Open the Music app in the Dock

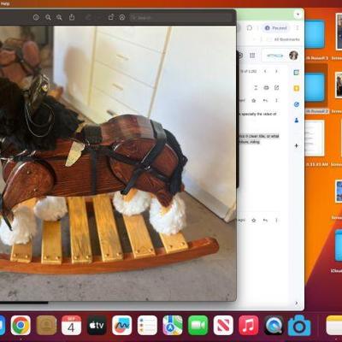[249, 325]
